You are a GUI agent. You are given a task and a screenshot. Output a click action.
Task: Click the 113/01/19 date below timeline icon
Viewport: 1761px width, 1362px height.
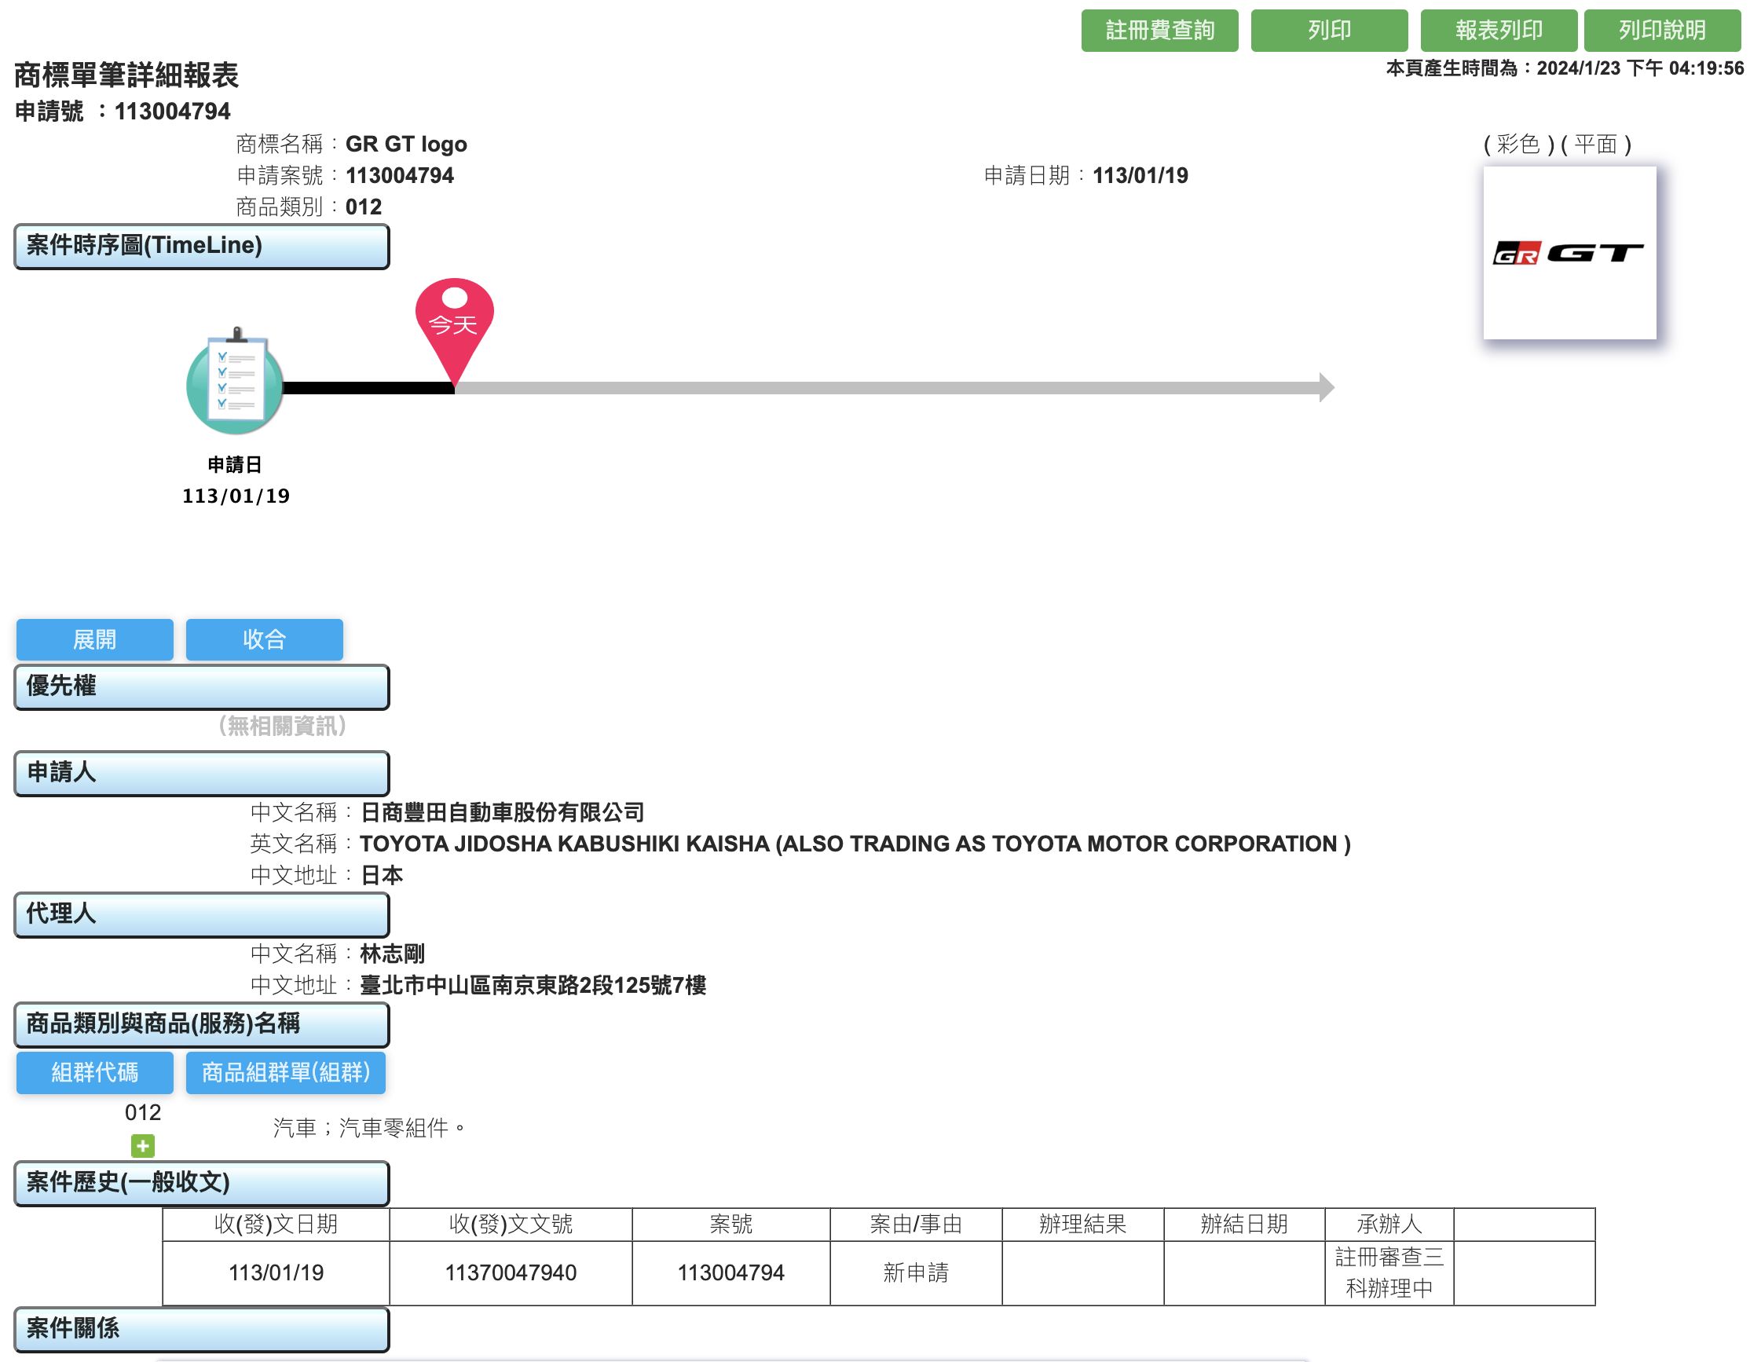[x=236, y=496]
